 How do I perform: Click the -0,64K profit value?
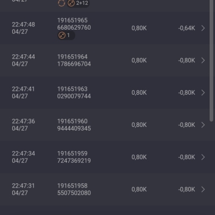(x=187, y=28)
